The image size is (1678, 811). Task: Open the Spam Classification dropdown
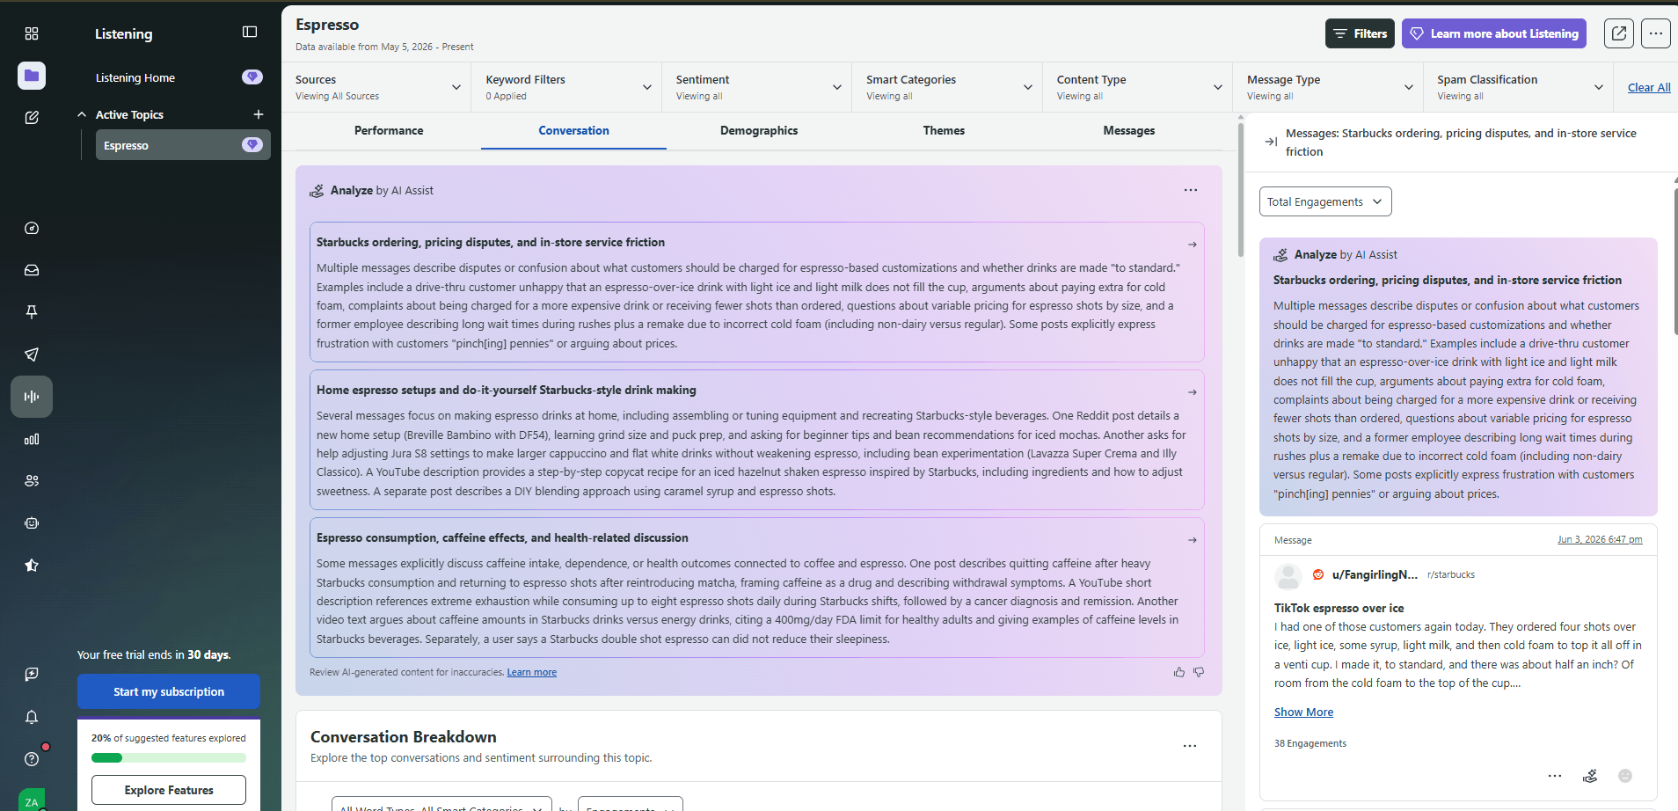[x=1520, y=87]
